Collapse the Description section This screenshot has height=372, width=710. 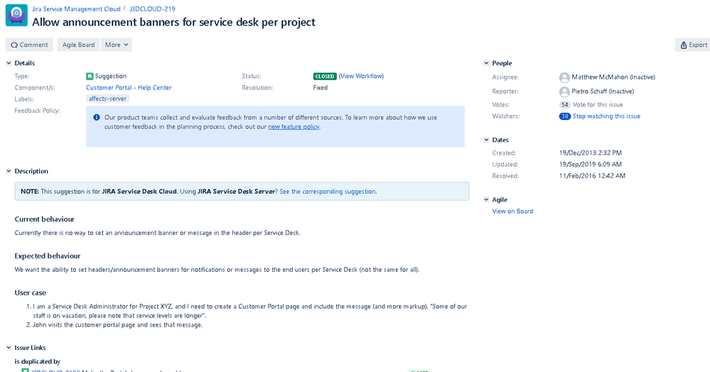click(x=9, y=171)
